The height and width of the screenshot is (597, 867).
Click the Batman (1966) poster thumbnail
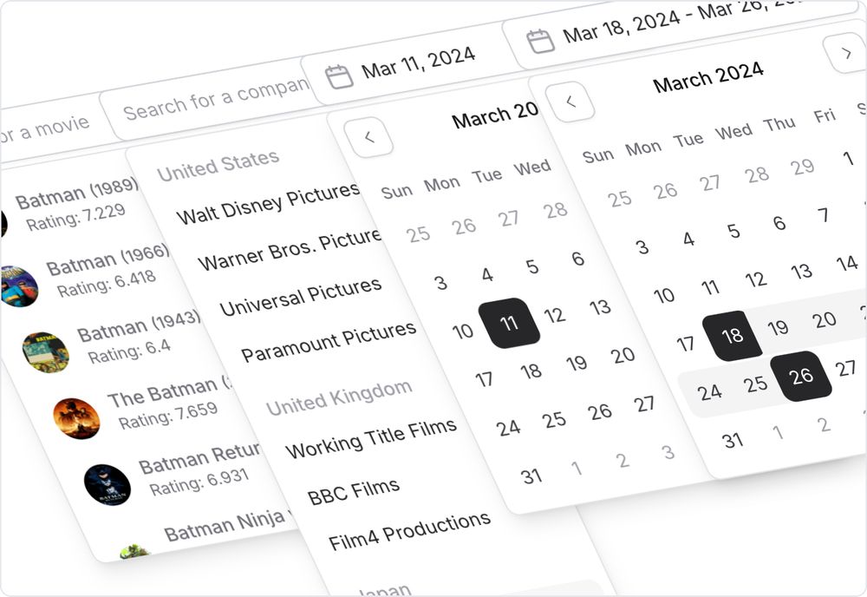pos(18,286)
